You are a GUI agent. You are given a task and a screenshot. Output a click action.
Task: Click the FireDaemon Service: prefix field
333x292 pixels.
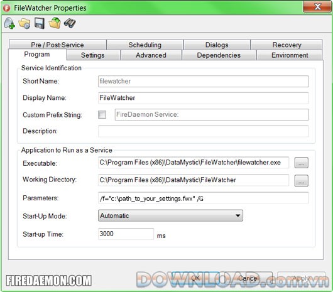click(x=212, y=114)
